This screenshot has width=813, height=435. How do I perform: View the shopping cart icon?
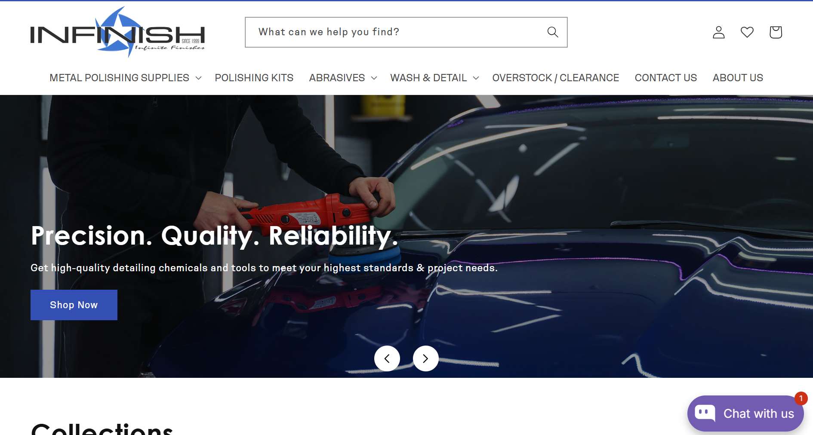coord(776,32)
